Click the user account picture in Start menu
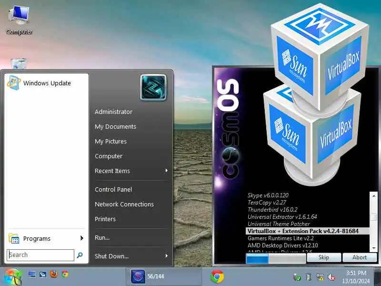The width and height of the screenshot is (381, 286). click(153, 88)
